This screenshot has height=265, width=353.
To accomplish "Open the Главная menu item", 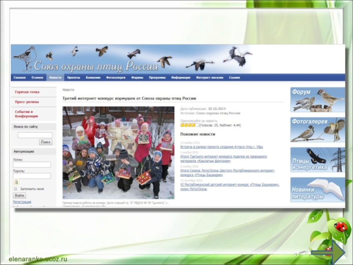I will (19, 78).
